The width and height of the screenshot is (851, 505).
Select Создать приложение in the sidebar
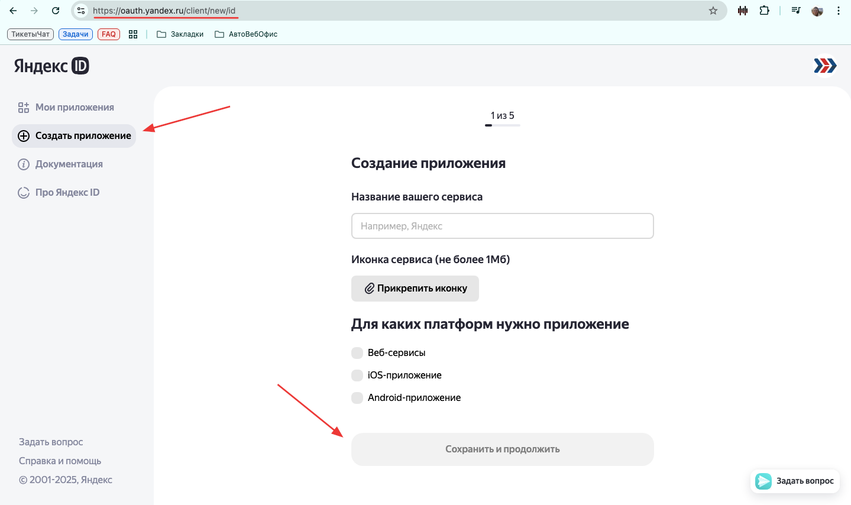click(x=74, y=136)
